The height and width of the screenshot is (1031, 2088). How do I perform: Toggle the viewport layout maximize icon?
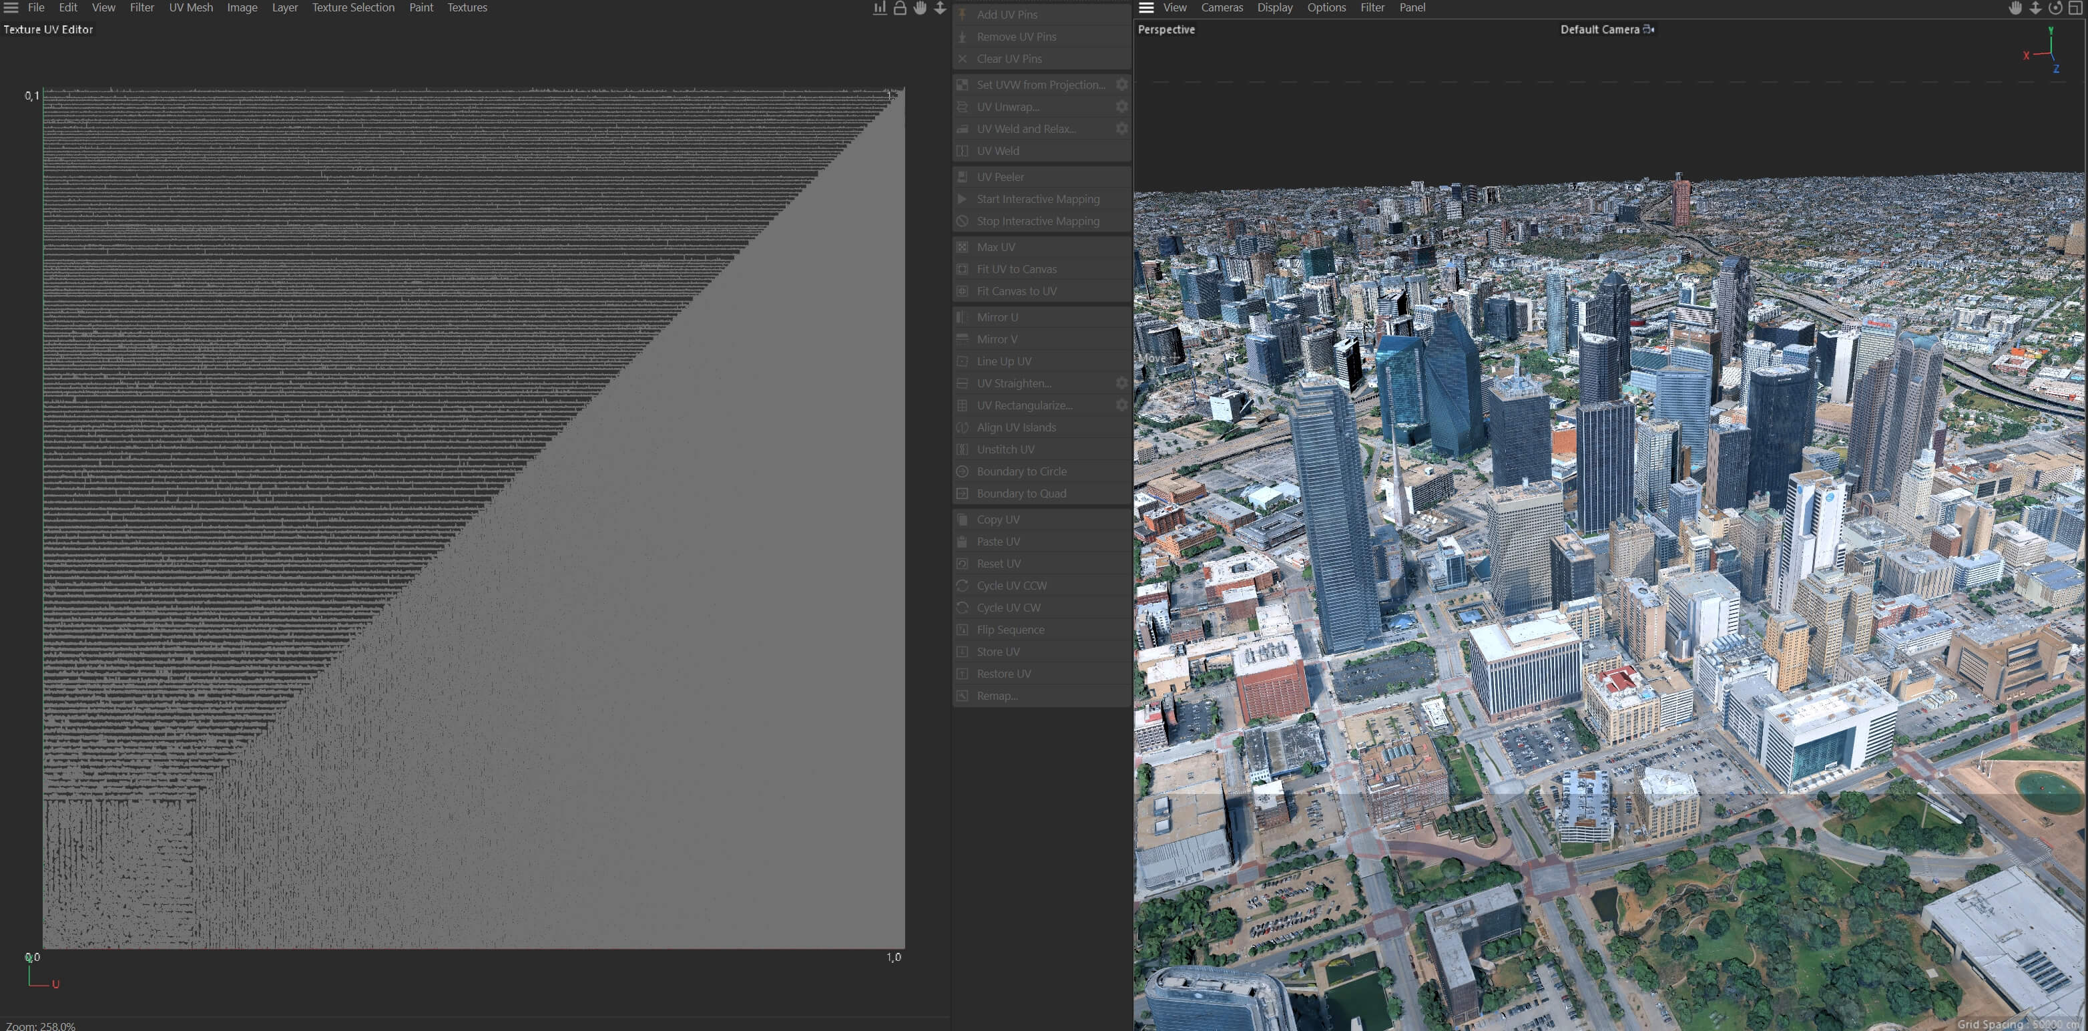2076,8
